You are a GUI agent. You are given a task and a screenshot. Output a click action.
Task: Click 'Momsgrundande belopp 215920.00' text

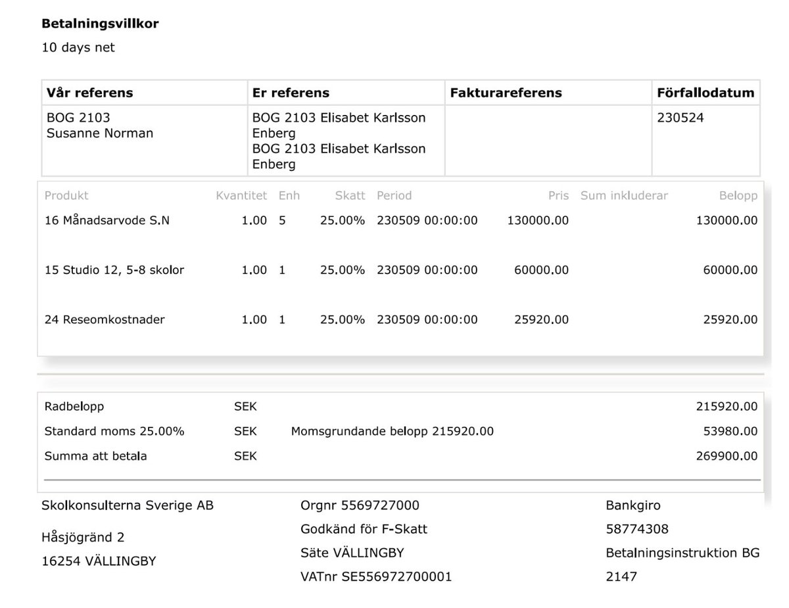point(392,432)
